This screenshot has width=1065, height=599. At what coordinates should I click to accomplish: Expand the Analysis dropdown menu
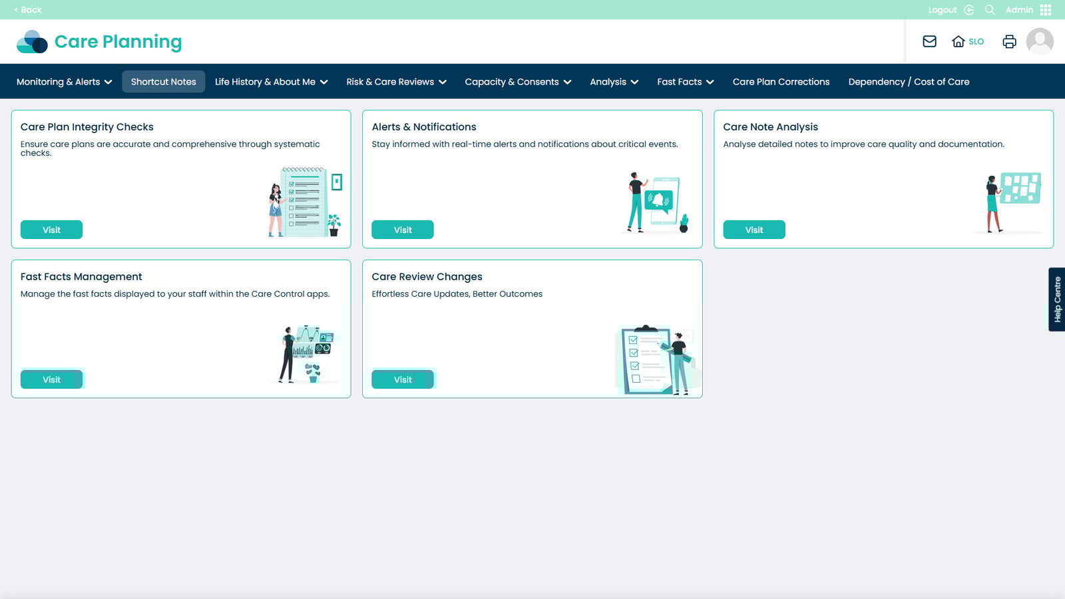[x=614, y=82]
